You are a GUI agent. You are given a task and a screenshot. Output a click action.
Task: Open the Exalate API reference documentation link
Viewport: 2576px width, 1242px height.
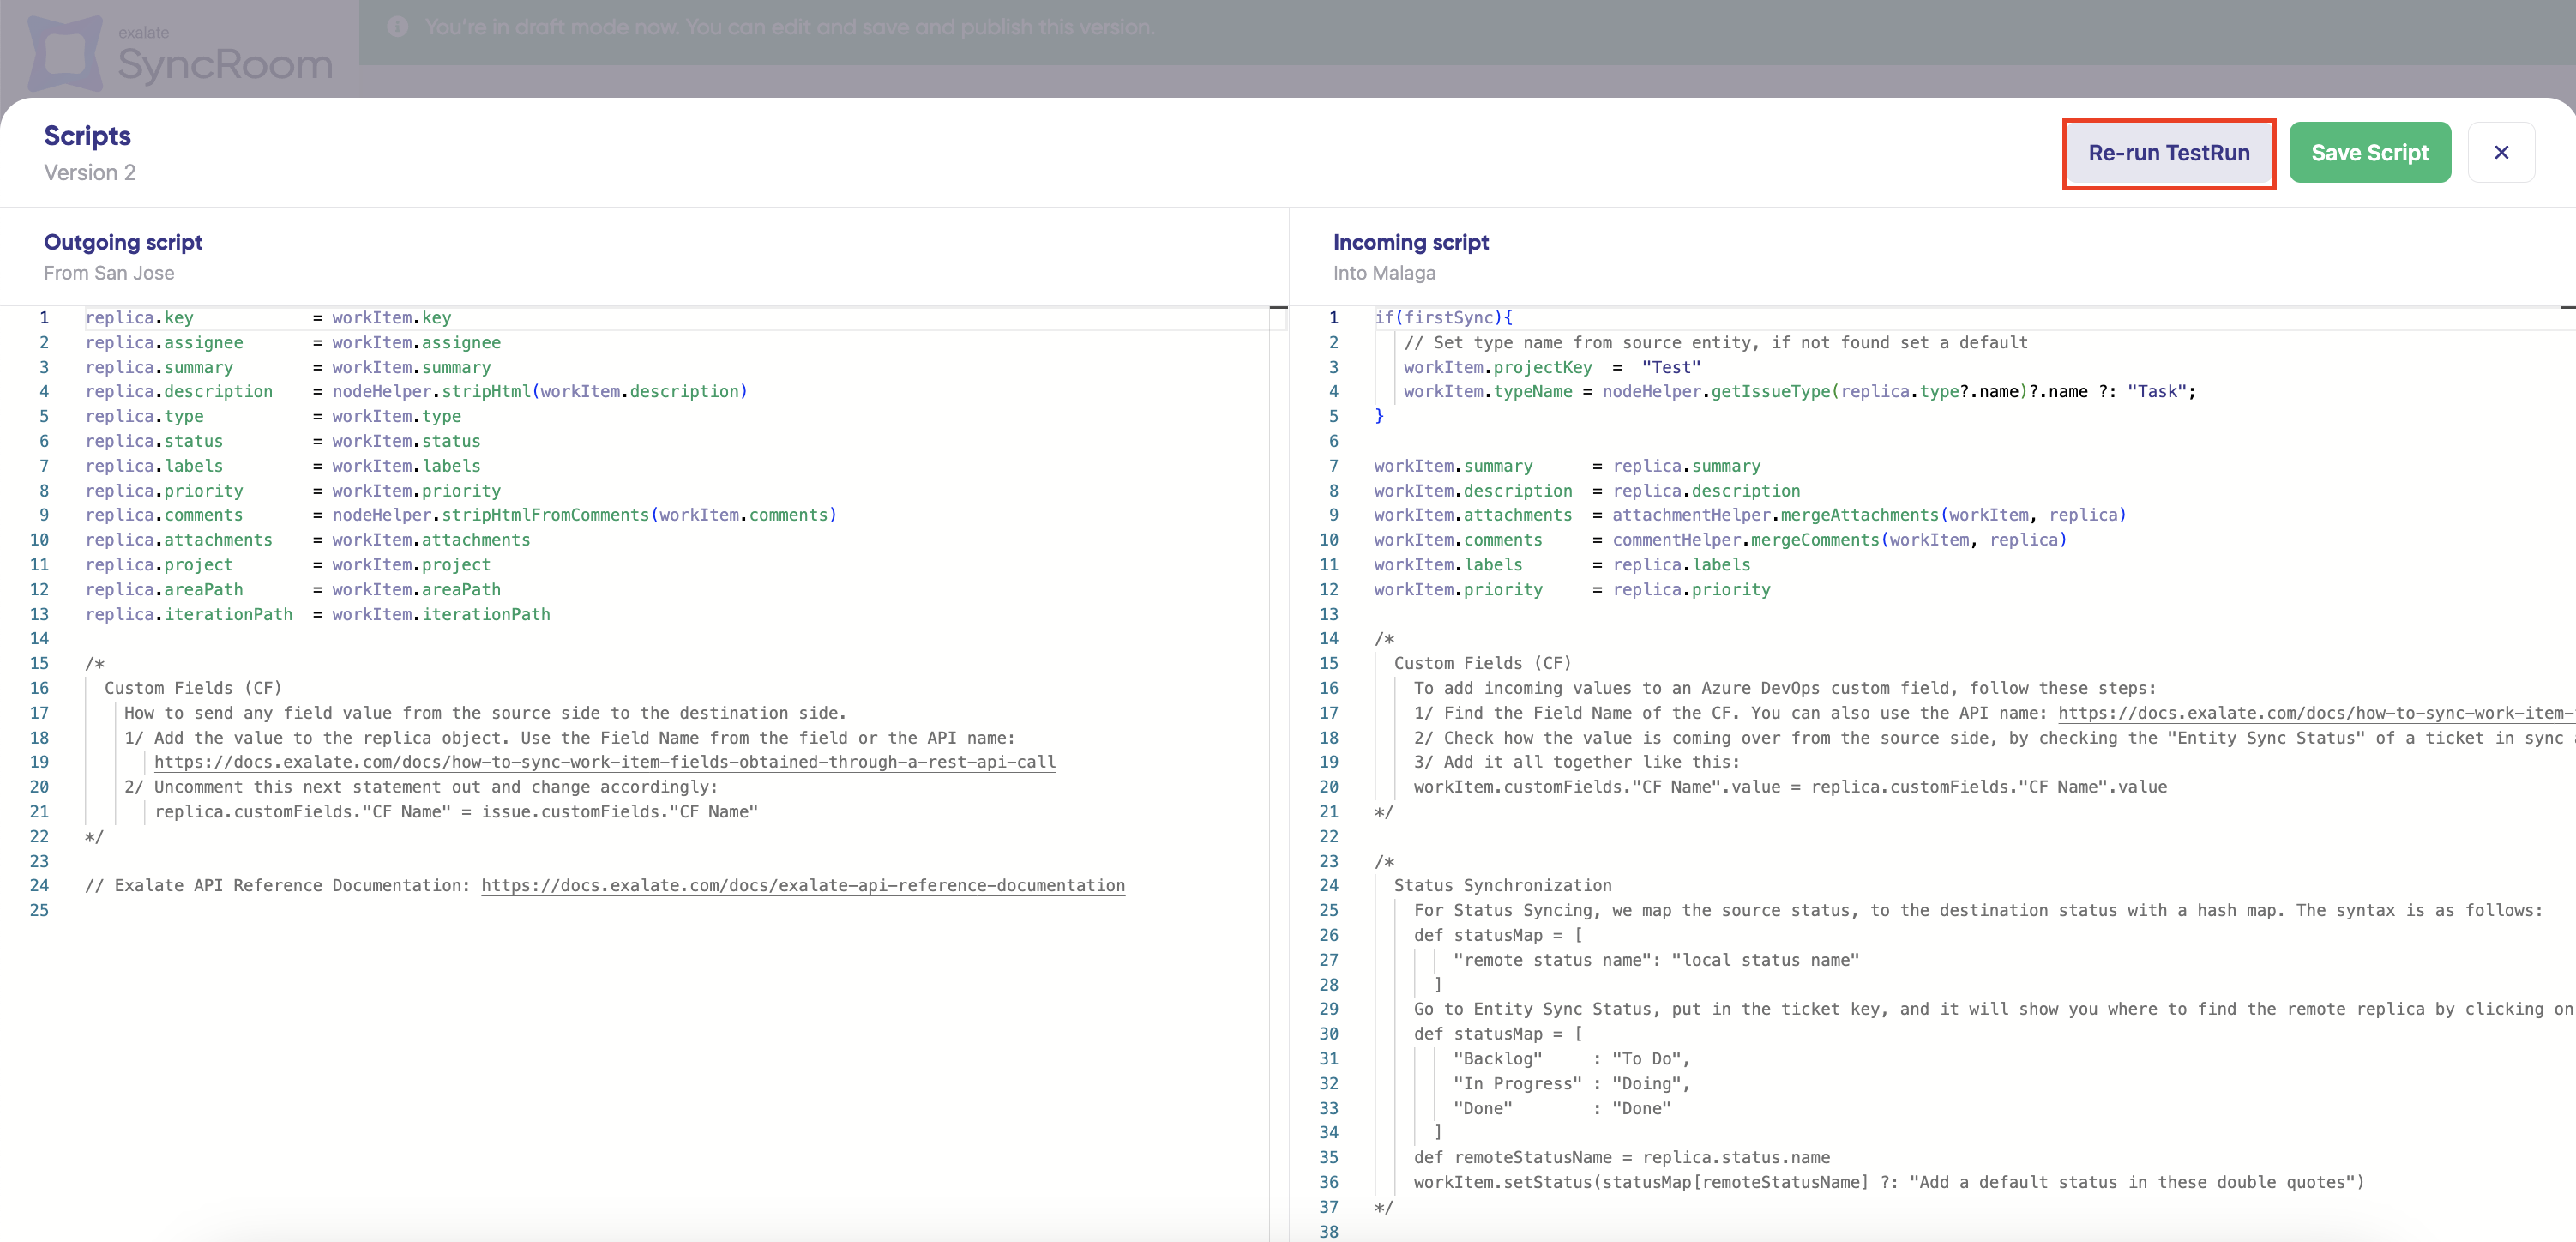[x=802, y=886]
